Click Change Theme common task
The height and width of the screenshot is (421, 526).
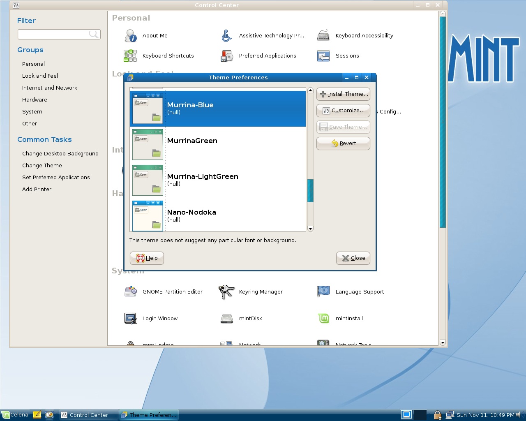coord(42,166)
